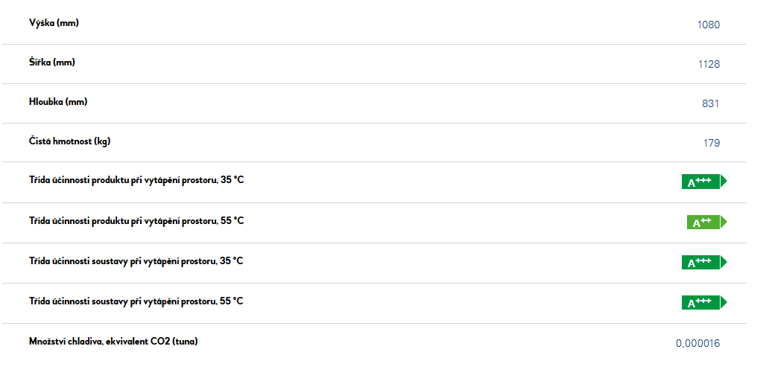772x384 pixels.
Task: Click the depth value 831
Action: (710, 103)
